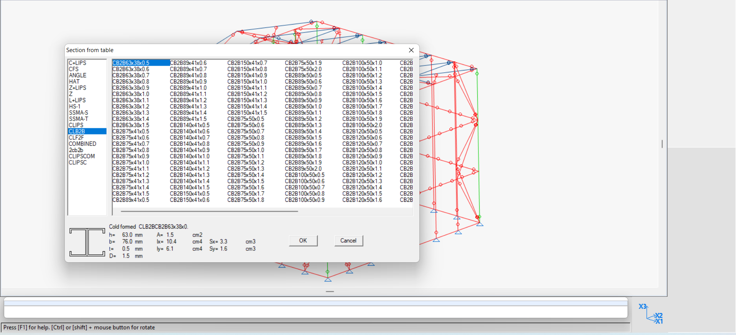Select section CB2B75x50x1.9

303,63
